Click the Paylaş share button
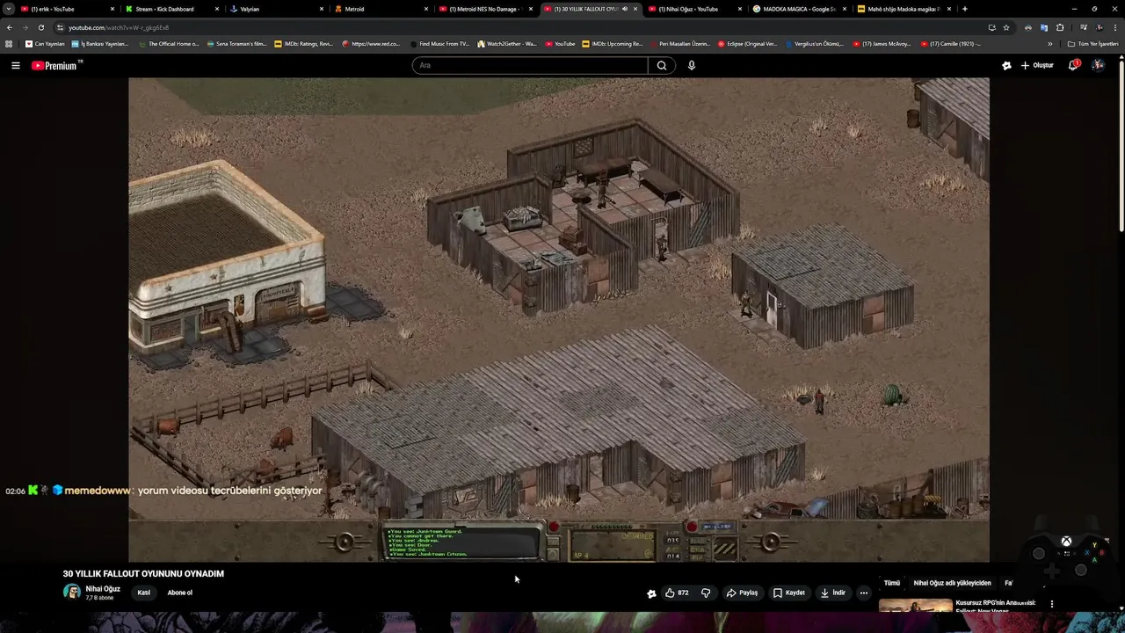This screenshot has width=1125, height=633. click(742, 593)
